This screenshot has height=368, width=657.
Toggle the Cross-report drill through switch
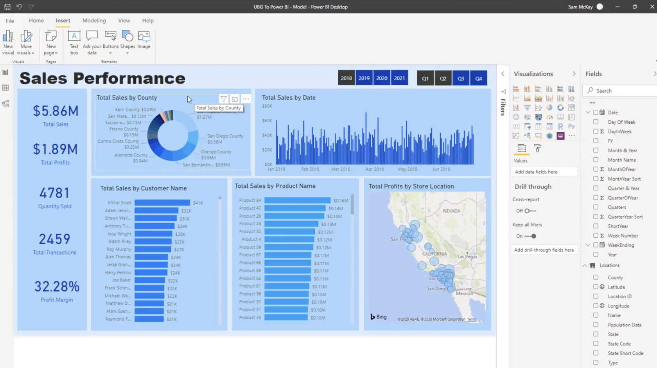pyautogui.click(x=530, y=211)
